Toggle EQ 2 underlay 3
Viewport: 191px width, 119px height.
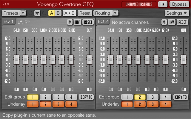pos(153,104)
